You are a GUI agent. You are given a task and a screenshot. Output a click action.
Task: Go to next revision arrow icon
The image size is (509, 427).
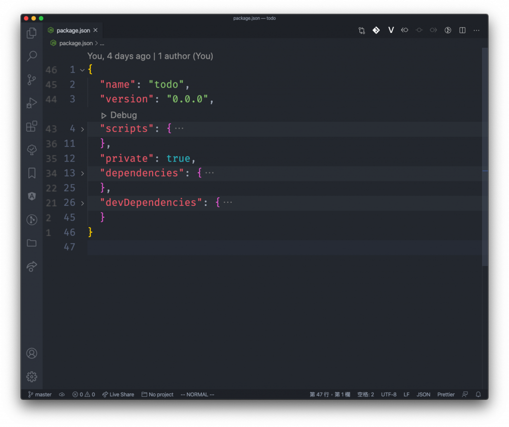coord(433,30)
